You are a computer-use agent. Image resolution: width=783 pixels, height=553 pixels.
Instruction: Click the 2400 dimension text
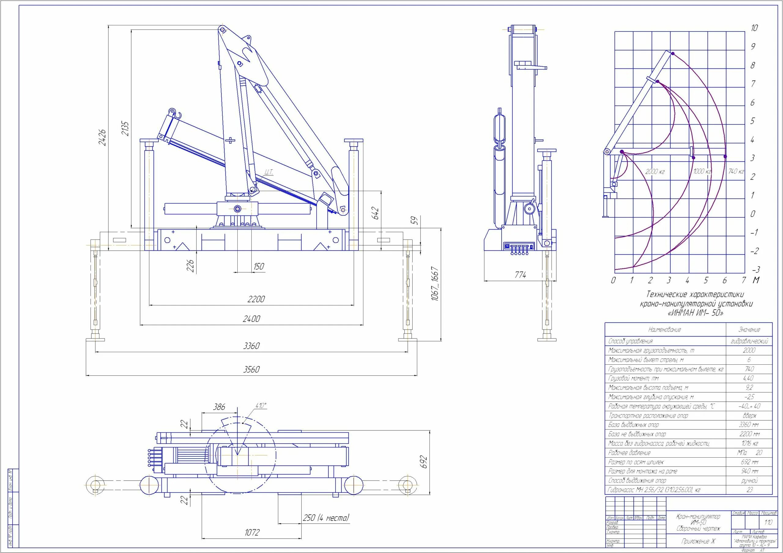coord(251,319)
